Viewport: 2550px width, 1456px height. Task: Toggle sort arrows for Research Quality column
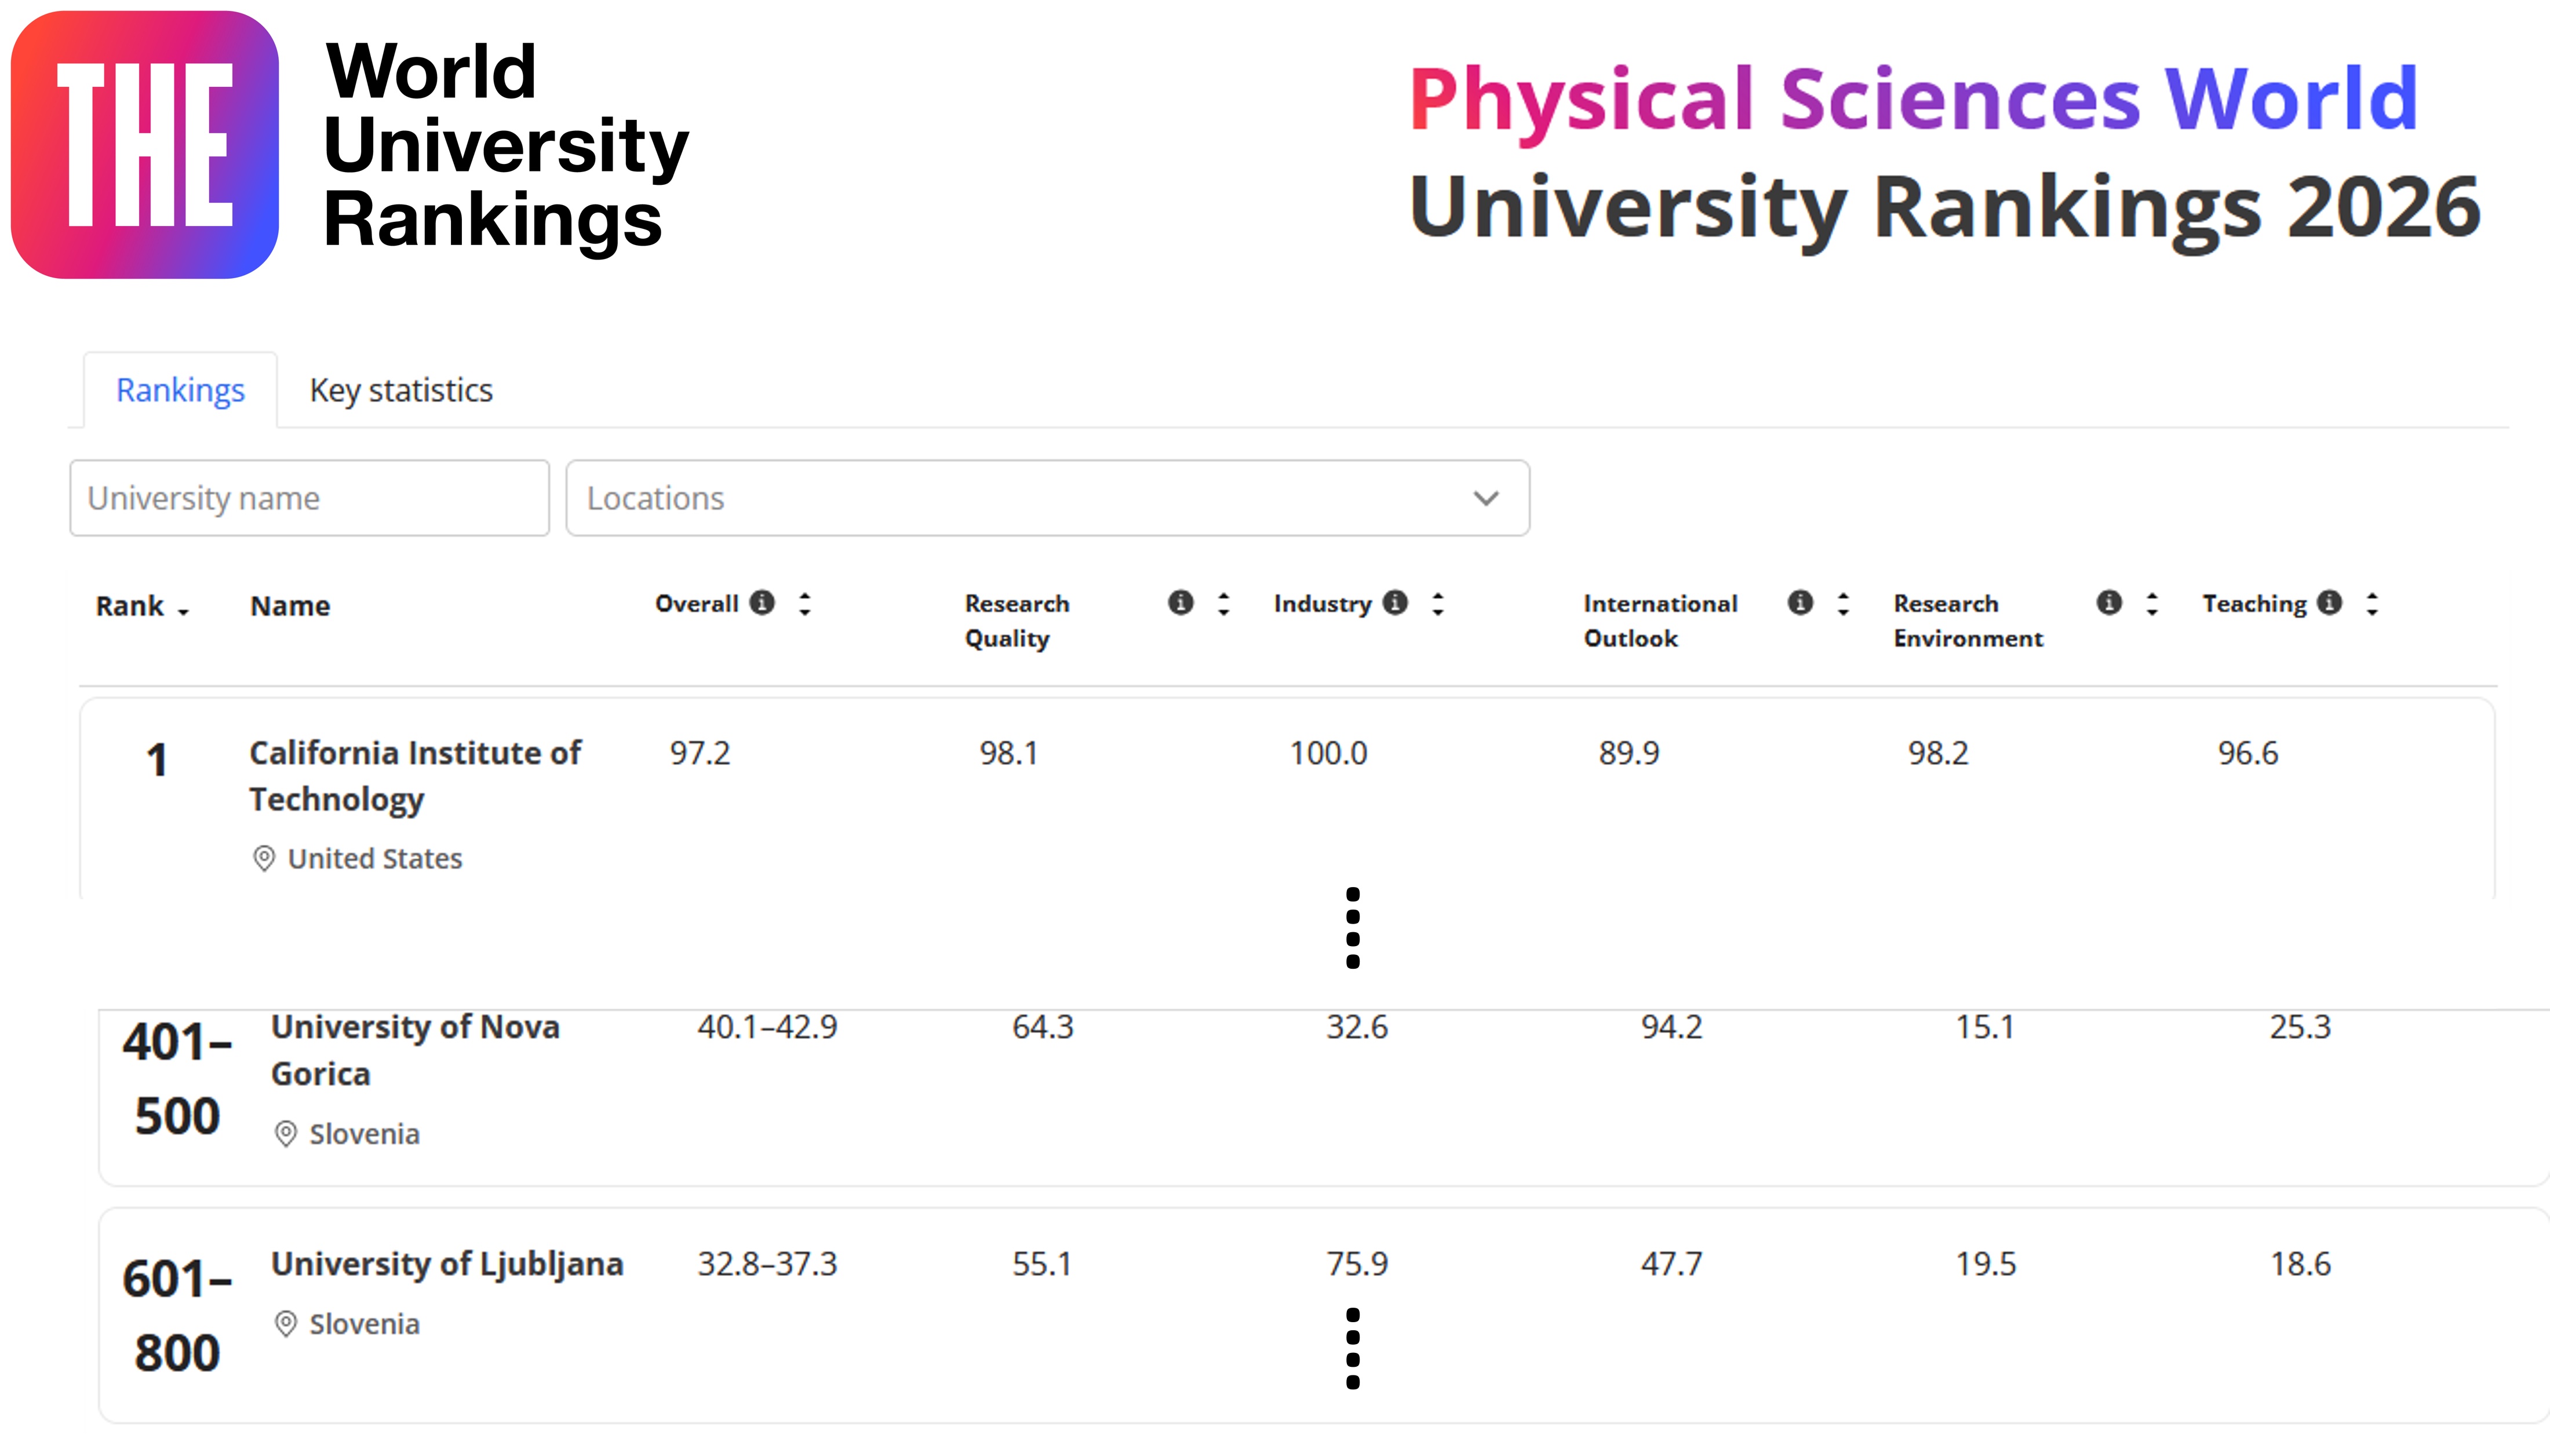tap(1223, 604)
